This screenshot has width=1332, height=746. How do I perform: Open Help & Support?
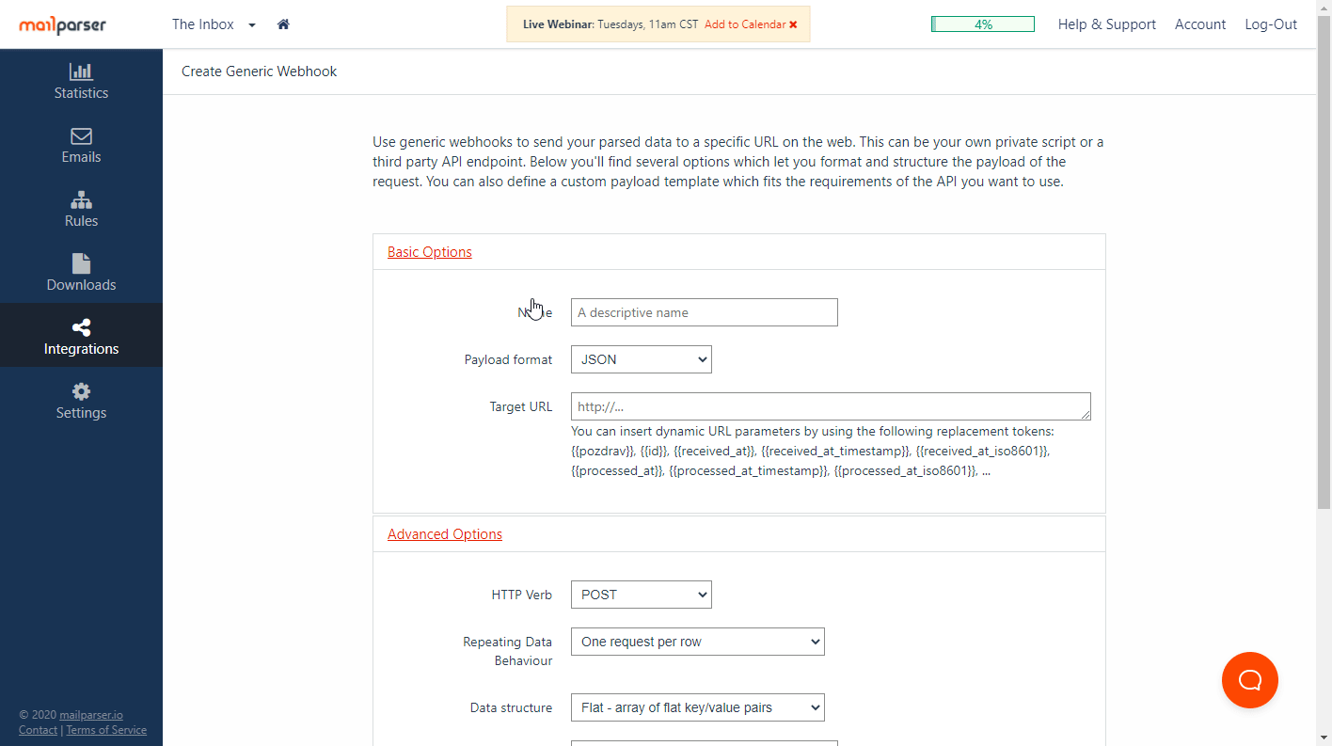coord(1107,24)
